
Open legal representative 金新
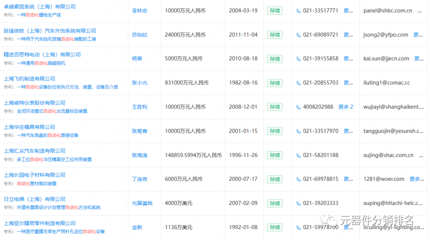pyautogui.click(x=137, y=227)
